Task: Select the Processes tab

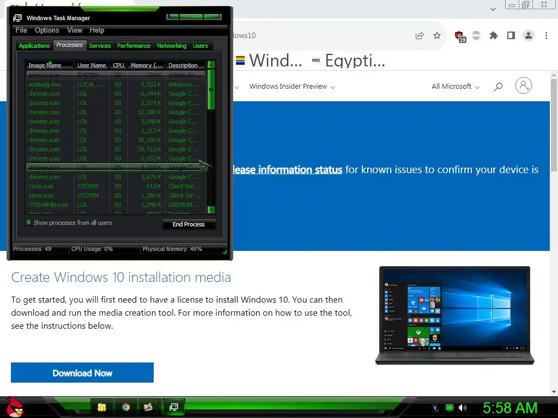Action: 69,45
